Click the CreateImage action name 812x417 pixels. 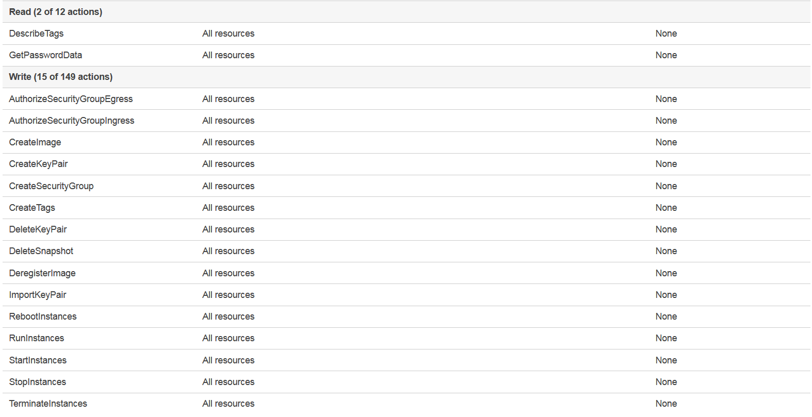coord(35,142)
